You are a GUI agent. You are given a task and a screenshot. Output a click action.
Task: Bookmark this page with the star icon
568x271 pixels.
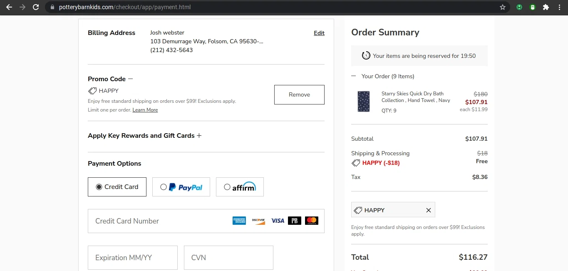tap(503, 7)
